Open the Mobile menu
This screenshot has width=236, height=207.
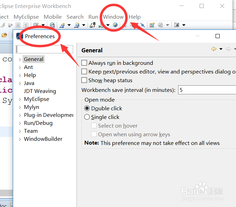click(53, 17)
